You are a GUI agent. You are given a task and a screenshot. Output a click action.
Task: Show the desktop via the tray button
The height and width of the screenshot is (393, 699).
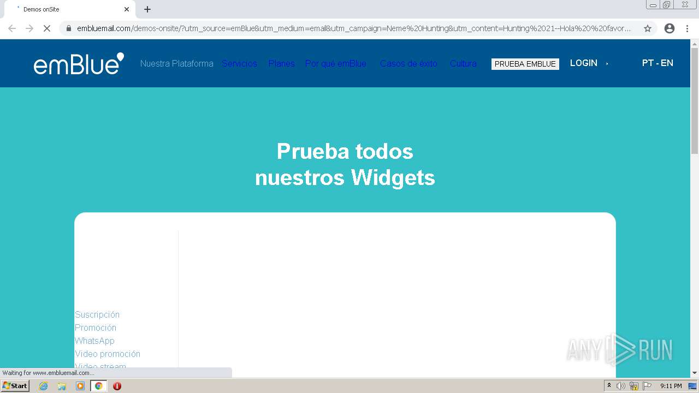click(x=693, y=386)
